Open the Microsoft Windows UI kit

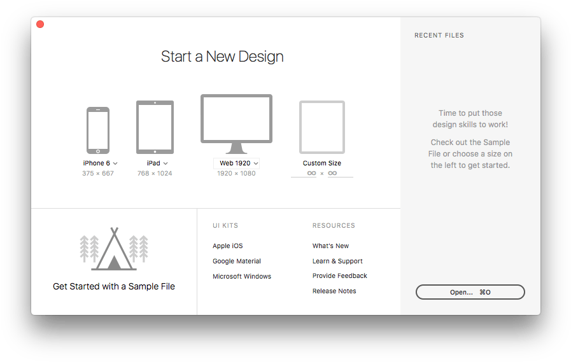pyautogui.click(x=242, y=277)
